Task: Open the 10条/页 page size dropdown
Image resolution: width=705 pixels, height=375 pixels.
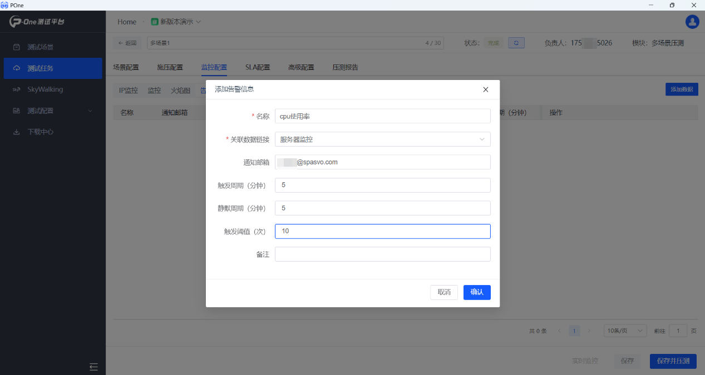Action: pos(625,331)
